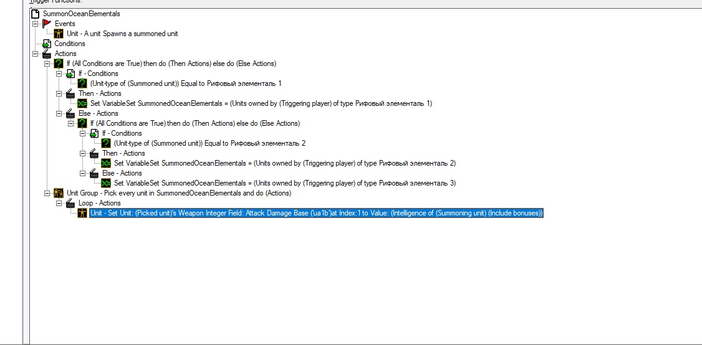Image resolution: width=702 pixels, height=345 pixels.
Task: Click the top-level Actions clapperboard icon
Action: pyautogui.click(x=47, y=54)
